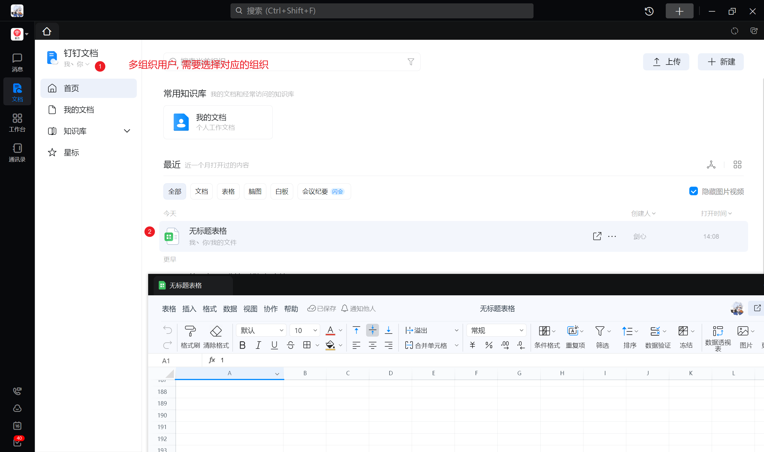764x452 pixels.
Task: Open the 常规 number format dropdown
Action: [496, 331]
